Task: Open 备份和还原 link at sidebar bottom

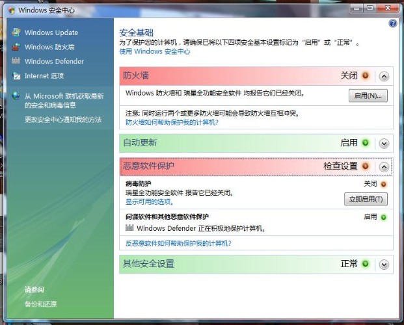Action: pos(41,304)
